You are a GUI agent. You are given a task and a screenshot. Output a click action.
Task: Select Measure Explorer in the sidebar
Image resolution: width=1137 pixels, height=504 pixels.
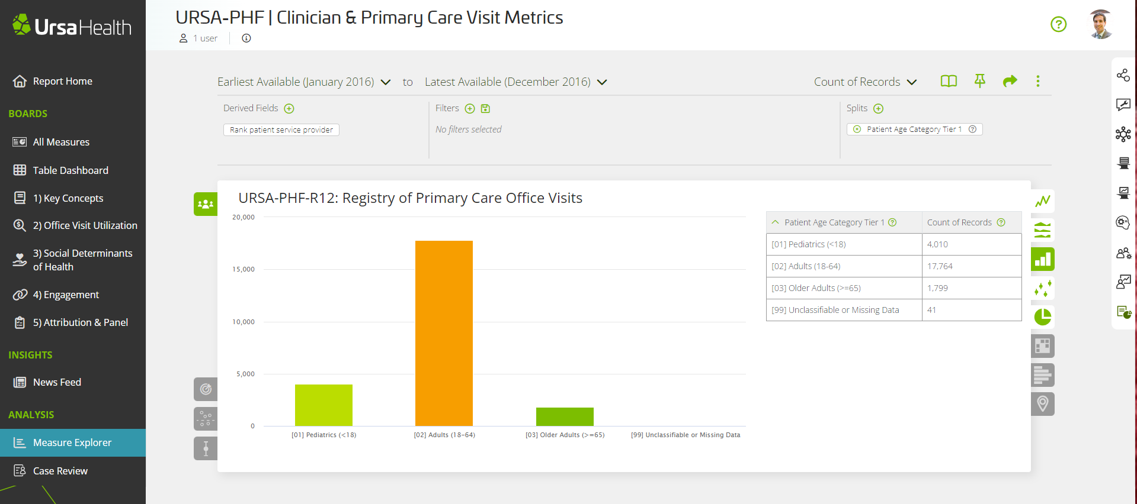click(x=73, y=442)
